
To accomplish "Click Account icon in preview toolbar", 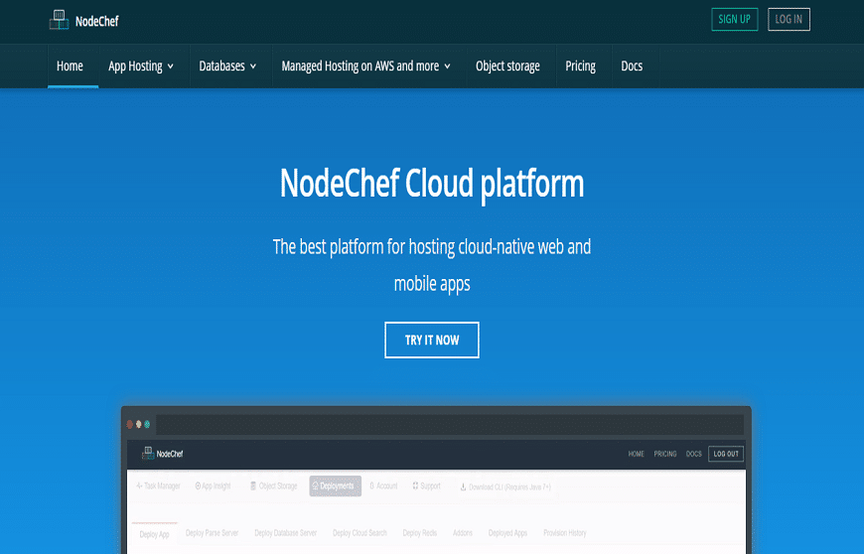I will coord(372,485).
